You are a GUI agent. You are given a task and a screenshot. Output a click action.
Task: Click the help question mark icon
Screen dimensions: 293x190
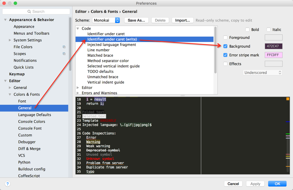click(7, 184)
